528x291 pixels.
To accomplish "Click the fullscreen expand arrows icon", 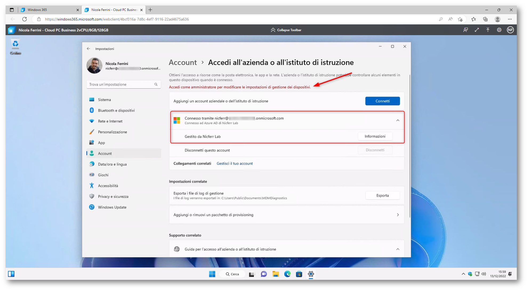I will 477,30.
